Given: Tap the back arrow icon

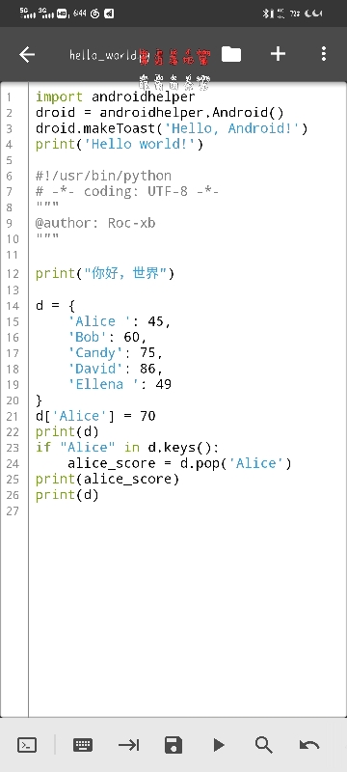Looking at the screenshot, I should (27, 54).
